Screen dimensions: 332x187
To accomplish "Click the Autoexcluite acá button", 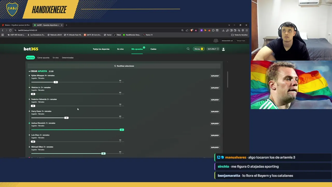I will (x=227, y=41).
